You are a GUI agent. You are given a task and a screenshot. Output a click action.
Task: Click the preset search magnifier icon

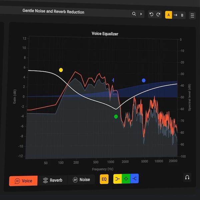[134, 14]
